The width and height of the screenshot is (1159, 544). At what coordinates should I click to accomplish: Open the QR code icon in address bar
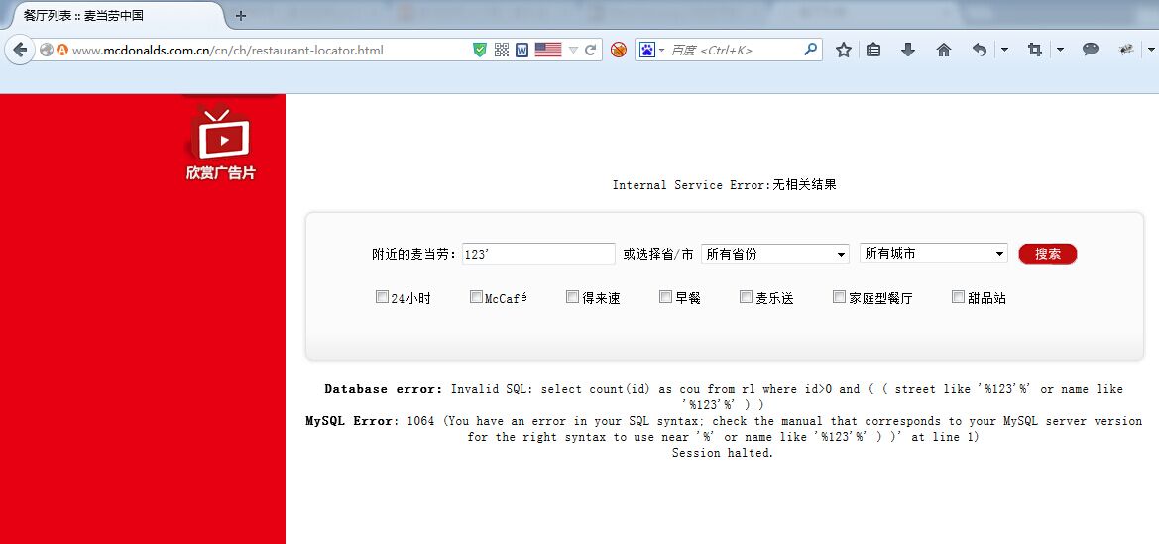click(x=501, y=50)
